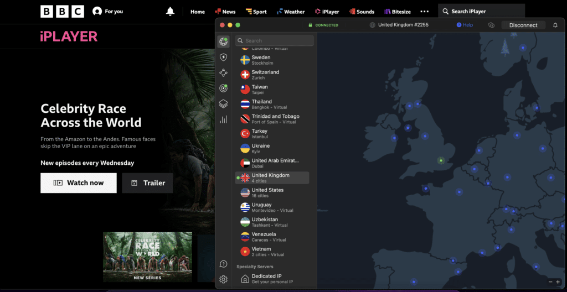Play the Trailer for Celebrity Race
Viewport: 567px width, 292px height.
click(147, 183)
